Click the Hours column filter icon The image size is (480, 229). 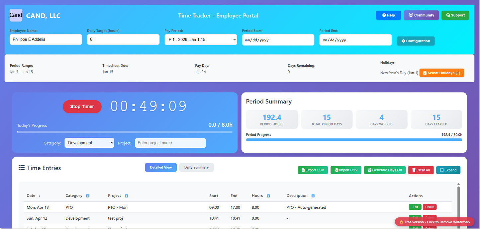click(x=268, y=196)
